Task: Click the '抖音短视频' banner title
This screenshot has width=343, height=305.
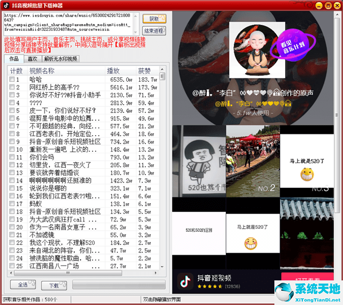Action: (x=214, y=278)
